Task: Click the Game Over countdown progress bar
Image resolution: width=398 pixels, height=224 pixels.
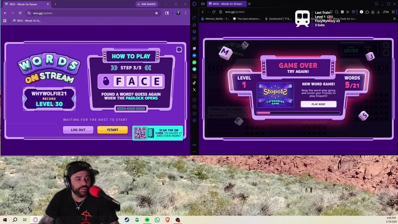Action: pyautogui.click(x=298, y=113)
